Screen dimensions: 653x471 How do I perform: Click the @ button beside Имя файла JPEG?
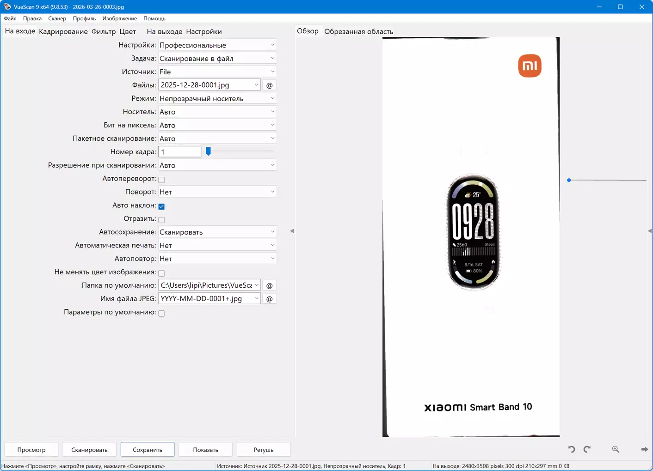(269, 299)
